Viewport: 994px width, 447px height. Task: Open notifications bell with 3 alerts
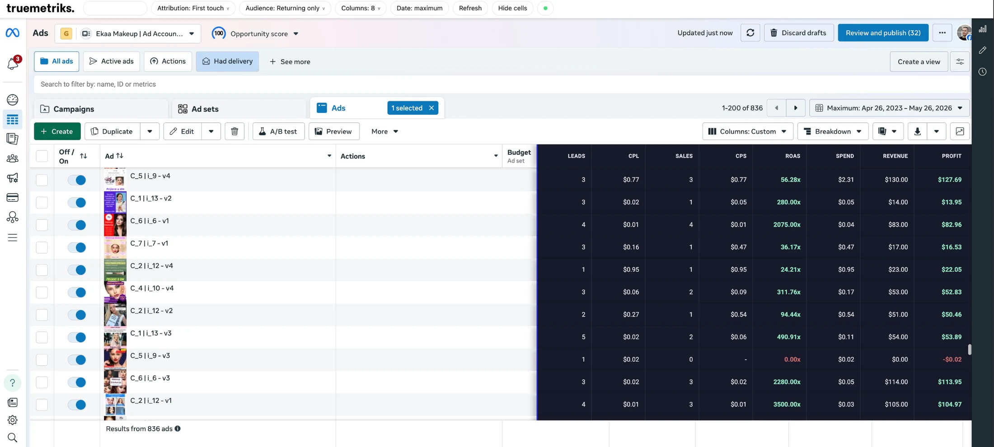(13, 63)
